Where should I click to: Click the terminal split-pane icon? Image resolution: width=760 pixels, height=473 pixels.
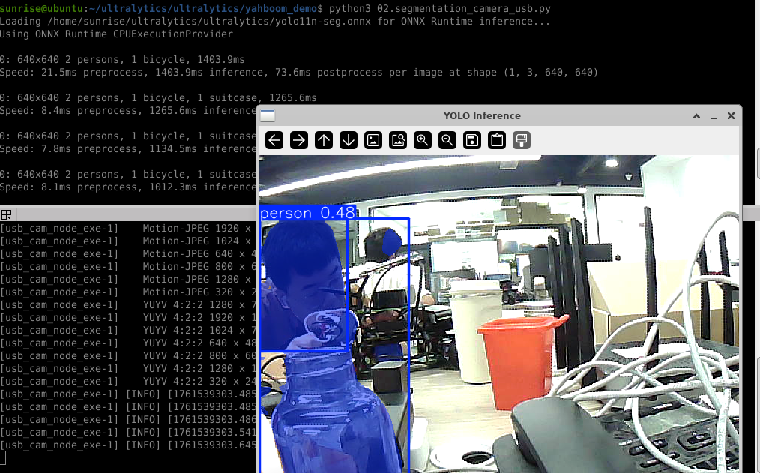(x=6, y=214)
